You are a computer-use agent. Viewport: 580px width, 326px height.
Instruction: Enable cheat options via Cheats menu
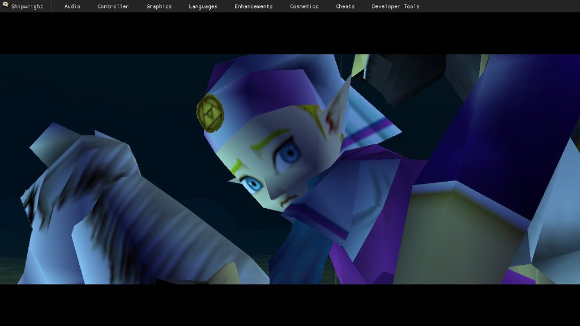pos(345,6)
